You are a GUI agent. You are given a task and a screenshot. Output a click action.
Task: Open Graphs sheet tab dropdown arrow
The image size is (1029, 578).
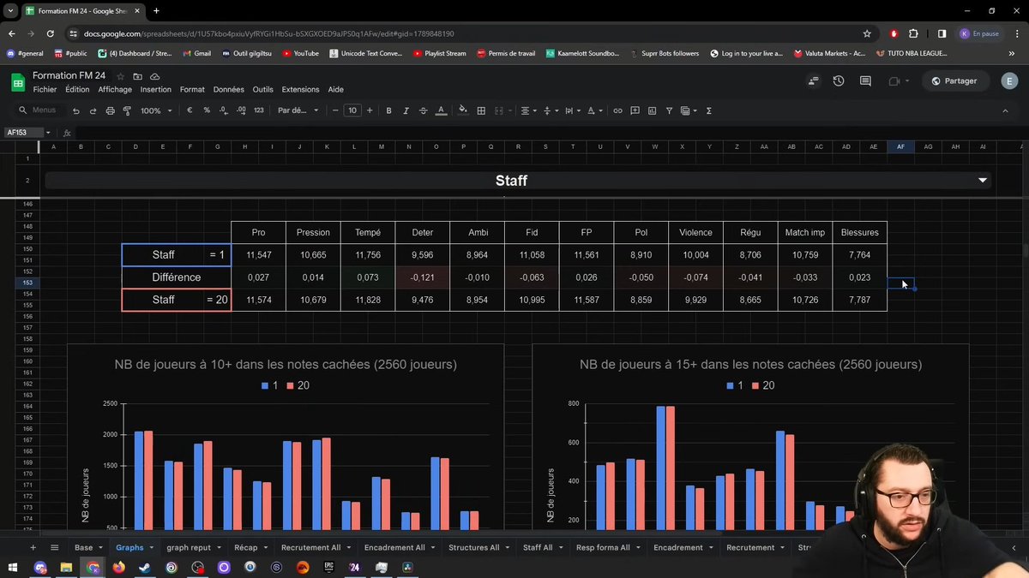[x=152, y=547]
